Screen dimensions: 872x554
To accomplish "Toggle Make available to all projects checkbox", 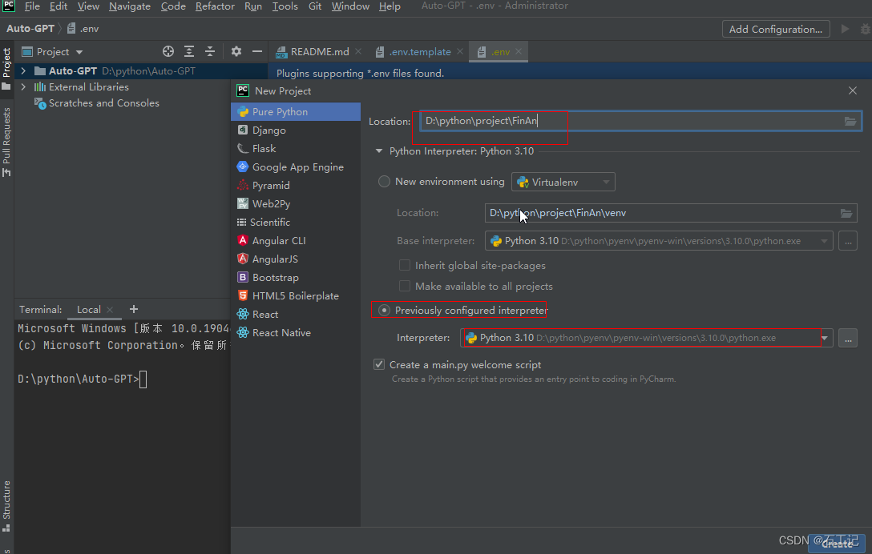I will click(404, 286).
